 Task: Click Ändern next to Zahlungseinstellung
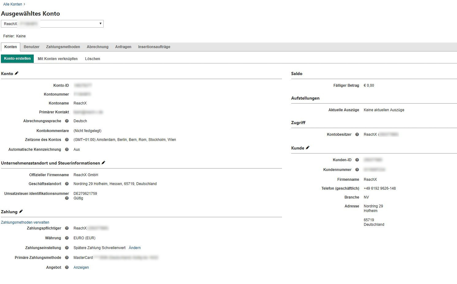(135, 248)
